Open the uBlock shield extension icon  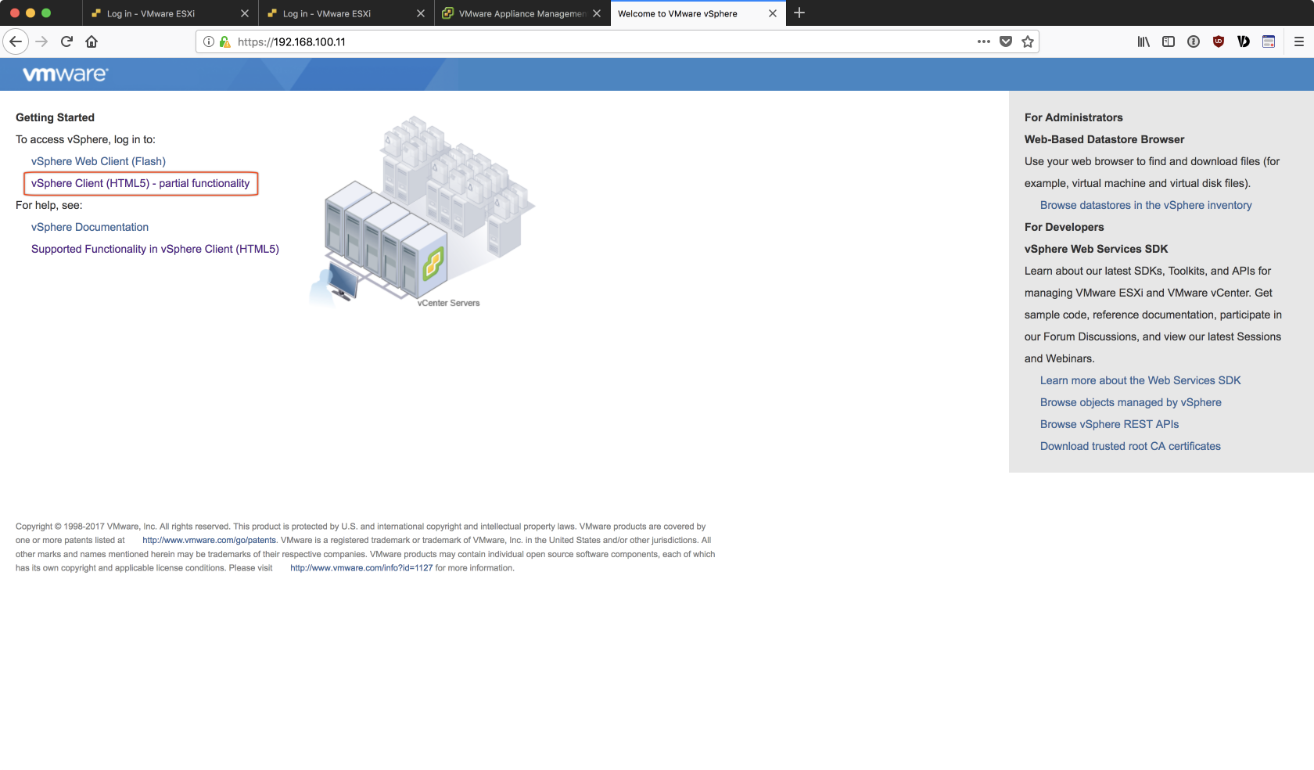click(x=1219, y=41)
